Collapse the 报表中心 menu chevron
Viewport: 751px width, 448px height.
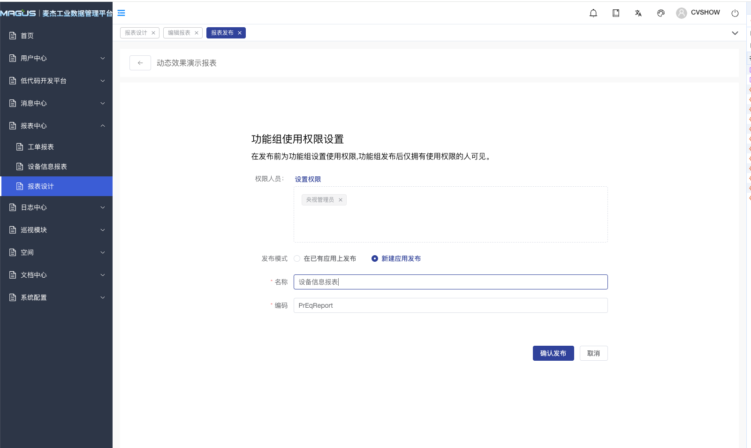(103, 126)
